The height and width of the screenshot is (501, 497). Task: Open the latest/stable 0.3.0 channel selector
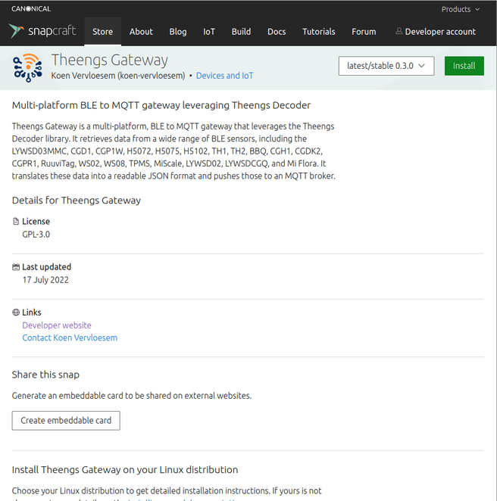(x=386, y=66)
